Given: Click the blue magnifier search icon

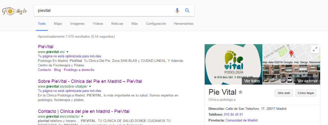Looking at the screenshot, I should (187, 11).
